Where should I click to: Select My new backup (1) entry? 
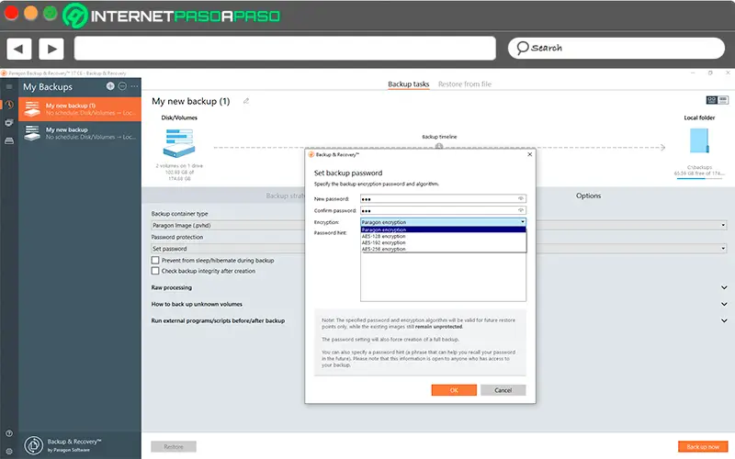tap(80, 109)
